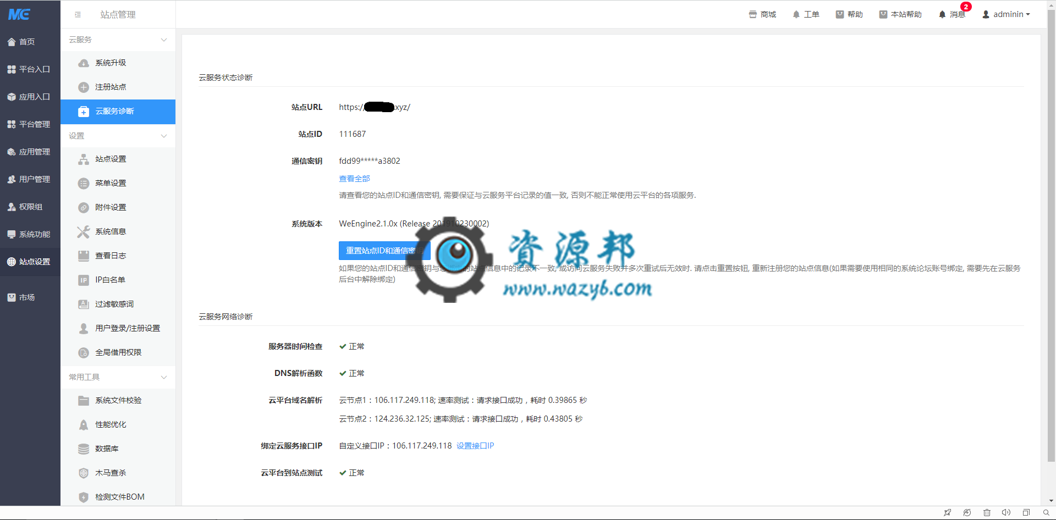Image resolution: width=1056 pixels, height=520 pixels.
Task: Open 用户管理 in left navigation
Action: tap(30, 179)
